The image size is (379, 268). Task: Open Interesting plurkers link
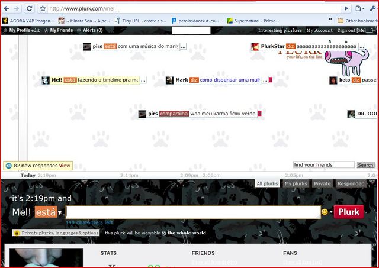[x=280, y=30]
